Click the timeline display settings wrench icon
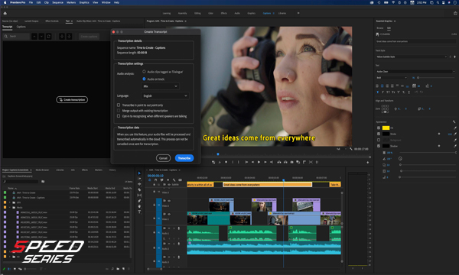Image resolution: width=459 pixels, height=275 pixels. click(174, 180)
